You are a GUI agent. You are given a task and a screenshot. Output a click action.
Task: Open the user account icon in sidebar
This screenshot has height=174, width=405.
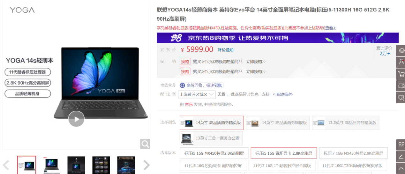coord(401,62)
